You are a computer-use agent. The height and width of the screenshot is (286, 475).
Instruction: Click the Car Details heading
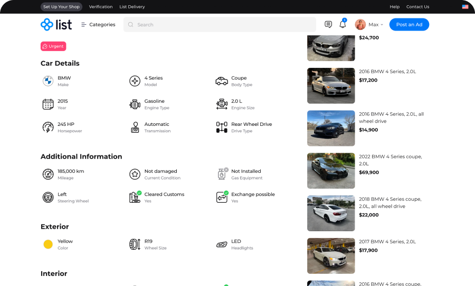pyautogui.click(x=60, y=63)
